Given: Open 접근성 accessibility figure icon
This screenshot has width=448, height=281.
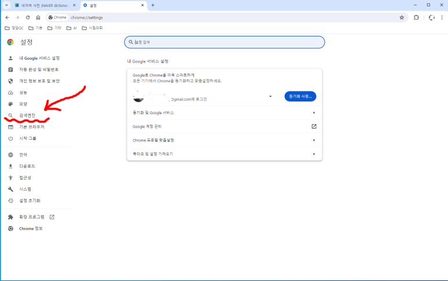Looking at the screenshot, I should (10, 178).
